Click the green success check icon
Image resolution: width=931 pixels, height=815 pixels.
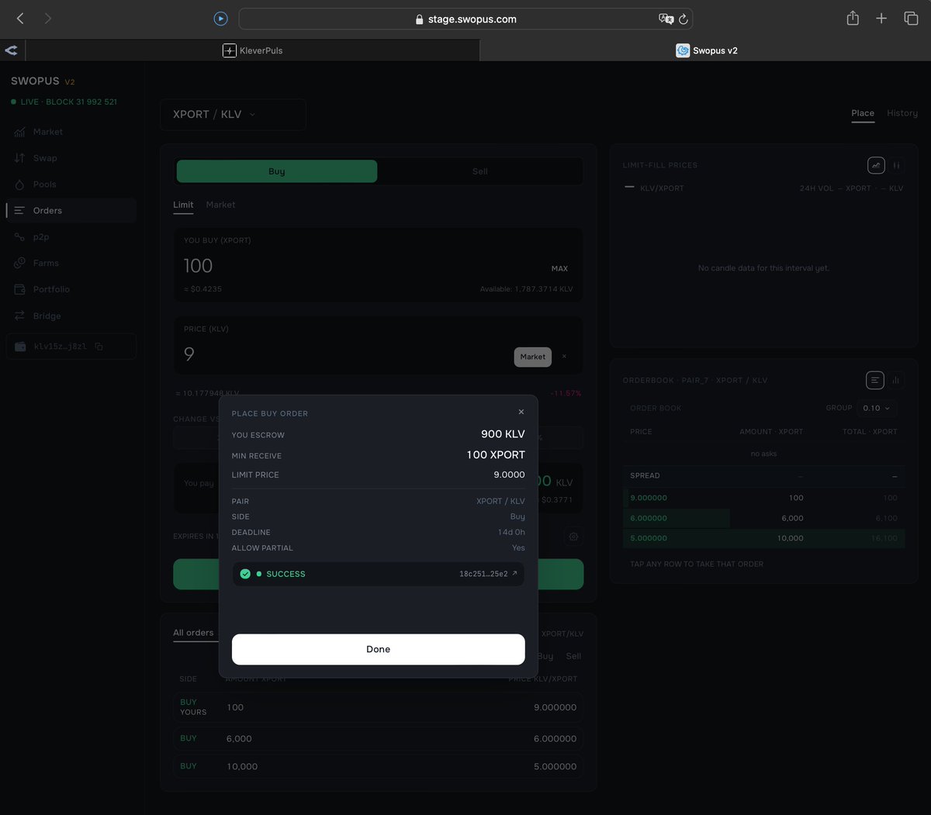tap(245, 574)
